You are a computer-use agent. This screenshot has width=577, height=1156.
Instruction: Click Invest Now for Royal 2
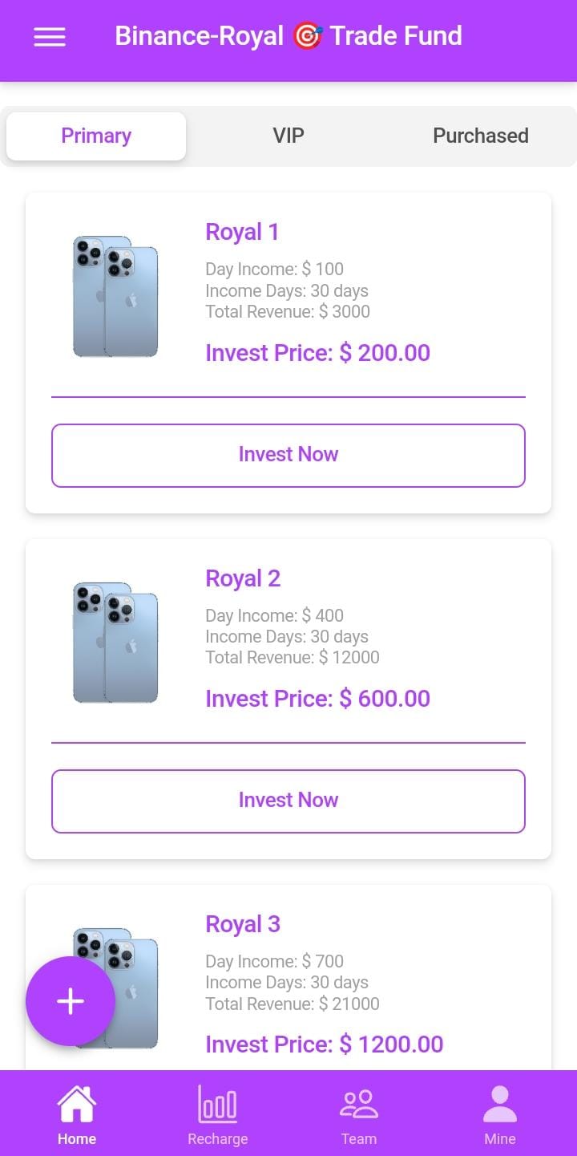pos(288,801)
